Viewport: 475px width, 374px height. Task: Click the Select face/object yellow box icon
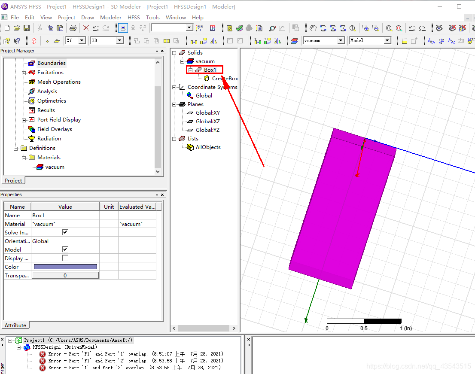[x=405, y=41]
